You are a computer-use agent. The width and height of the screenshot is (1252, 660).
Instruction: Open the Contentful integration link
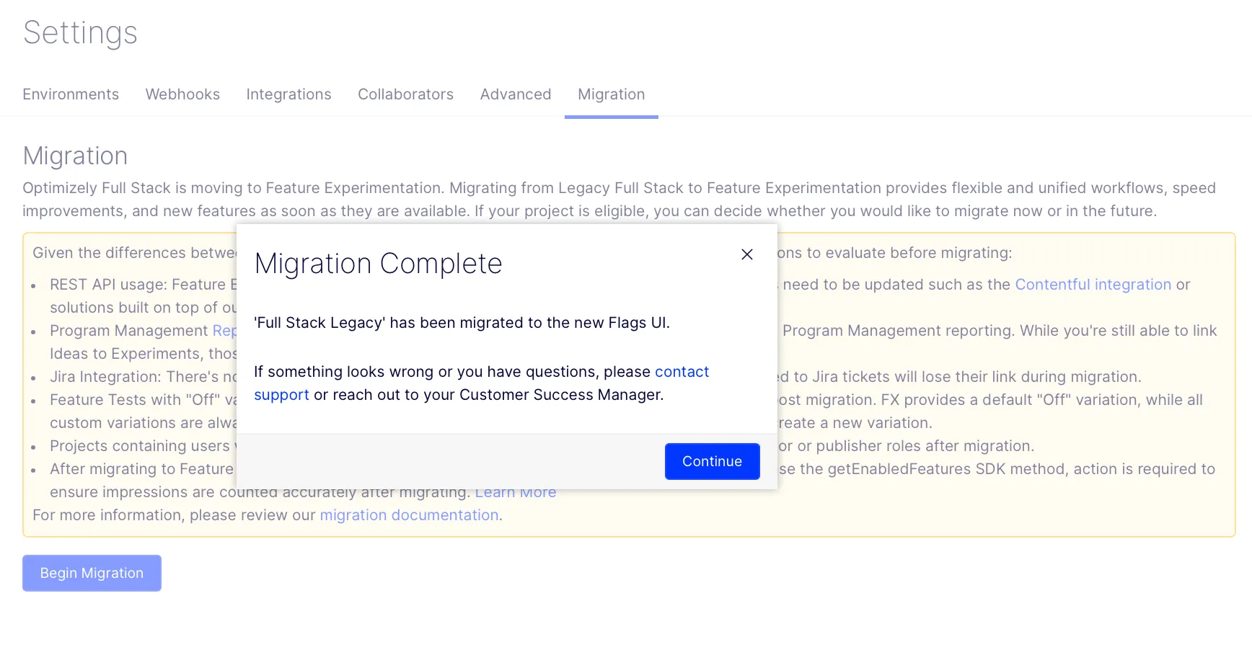click(1093, 285)
